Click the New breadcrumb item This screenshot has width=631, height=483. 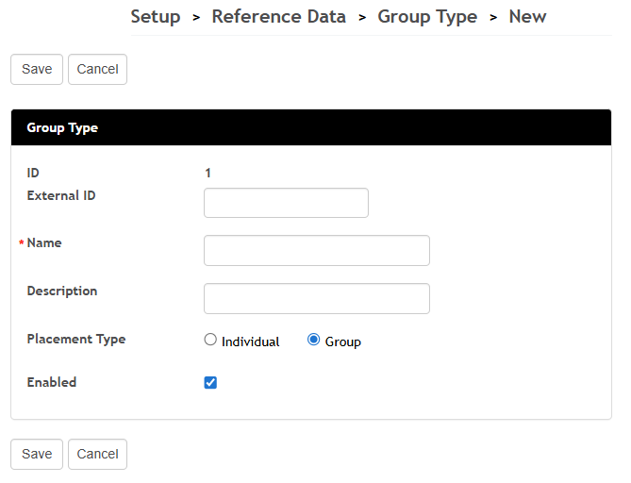coord(527,17)
